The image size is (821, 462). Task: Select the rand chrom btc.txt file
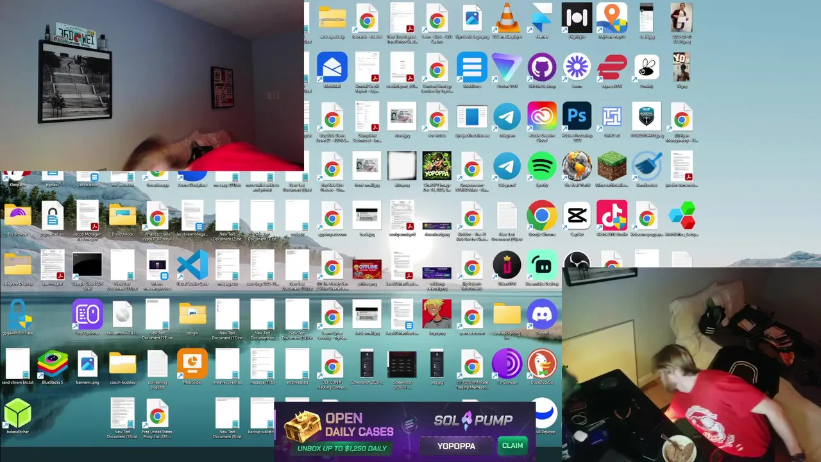click(17, 364)
